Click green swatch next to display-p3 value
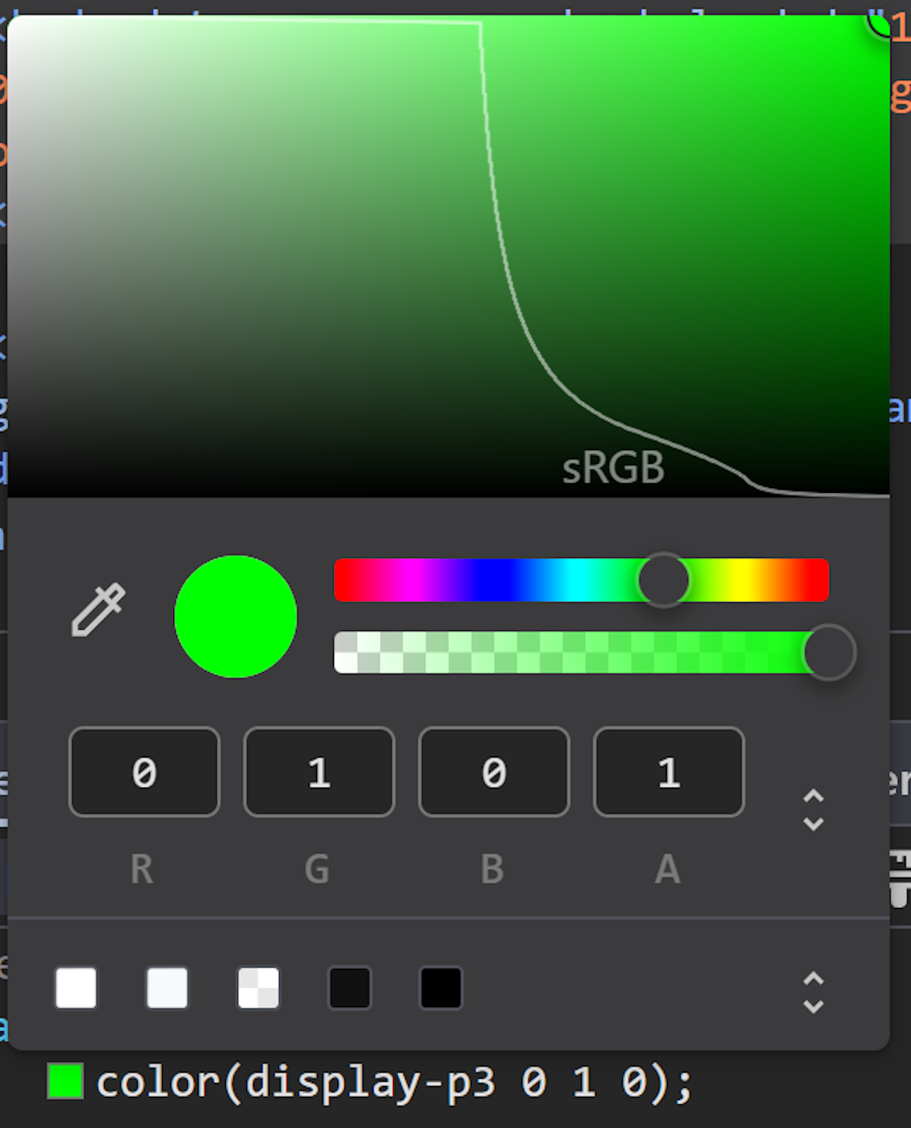Viewport: 911px width, 1128px height. point(65,1081)
